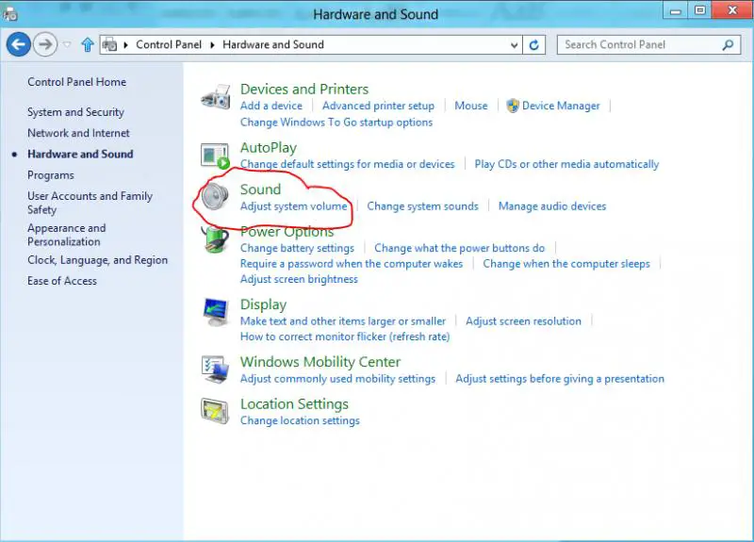Click Adjust screen resolution
Screen dimensions: 754x542
tap(524, 321)
